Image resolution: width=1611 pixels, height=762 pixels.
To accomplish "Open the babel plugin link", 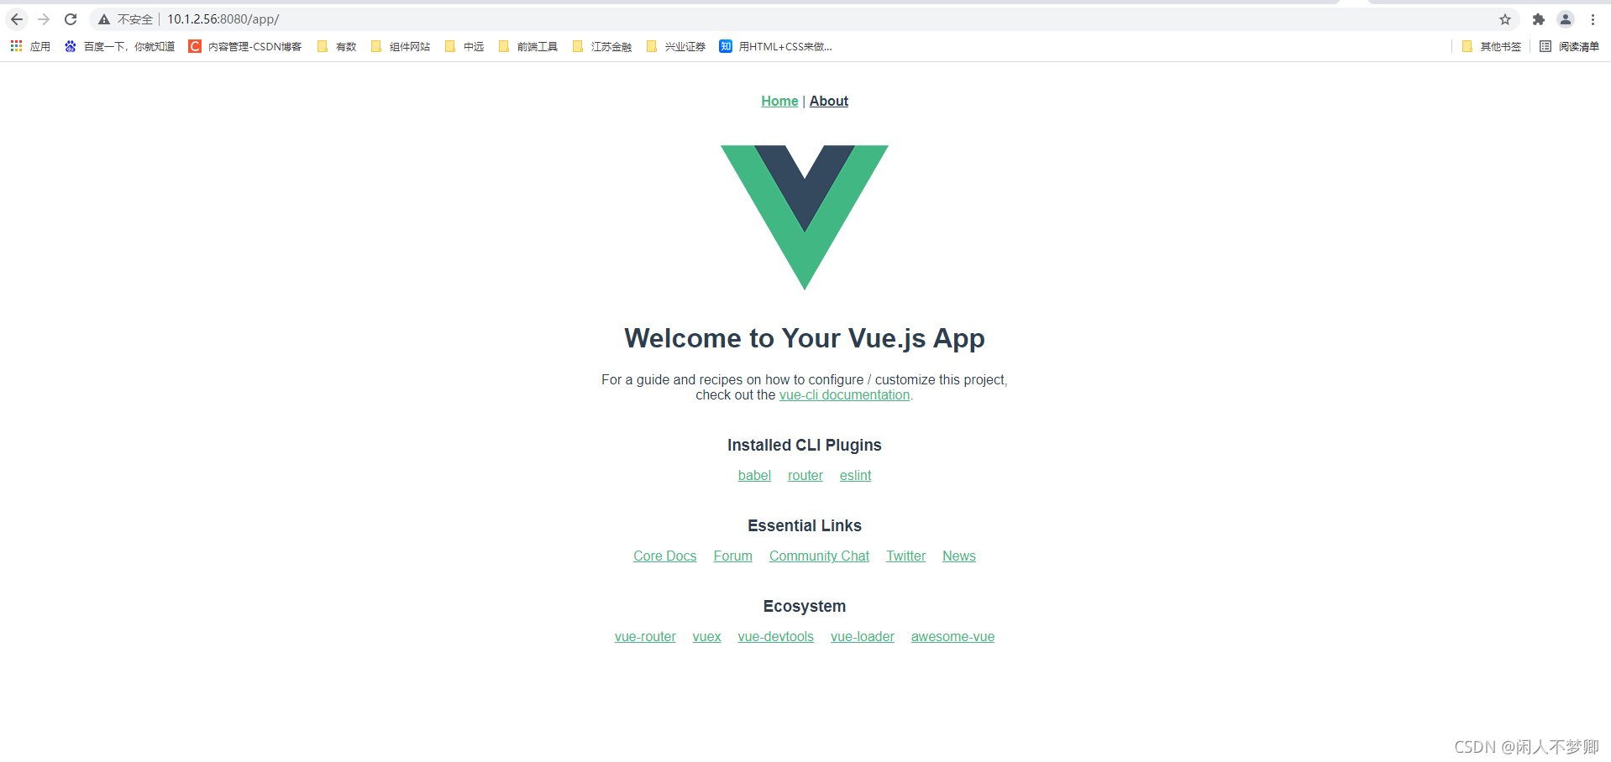I will point(754,476).
